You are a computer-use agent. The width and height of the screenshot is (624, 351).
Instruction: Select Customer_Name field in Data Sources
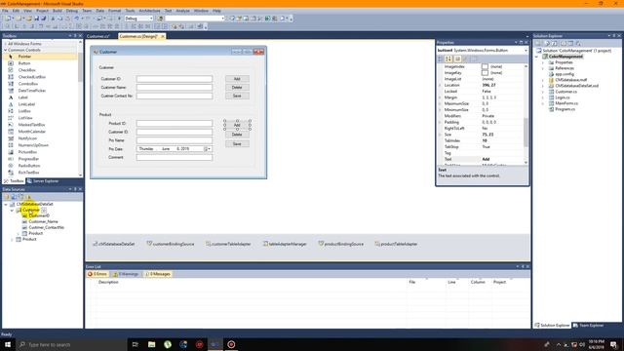[43, 221]
